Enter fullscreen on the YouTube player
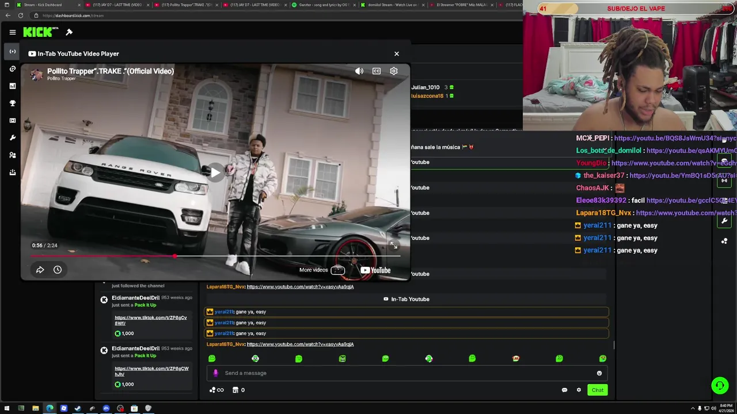Screen dimensions: 737x414 tap(394, 246)
